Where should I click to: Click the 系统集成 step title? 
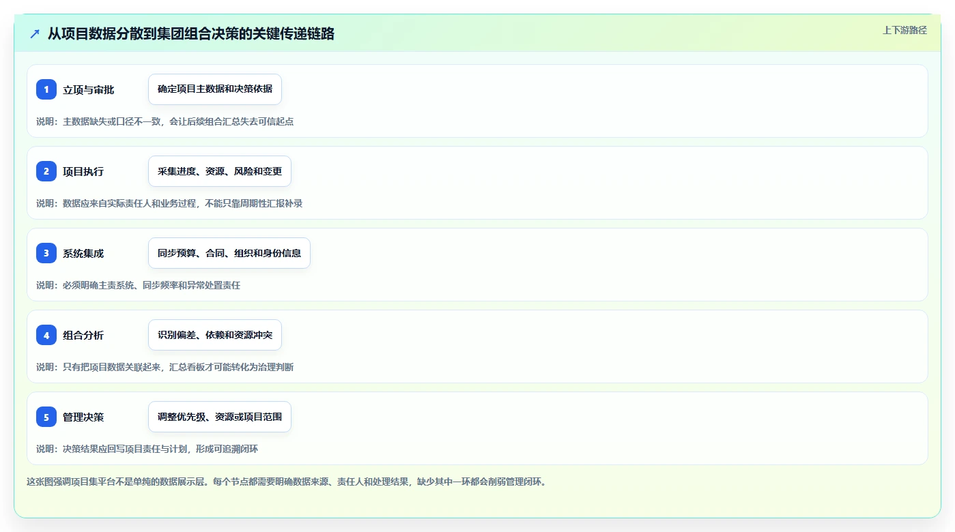pyautogui.click(x=83, y=254)
